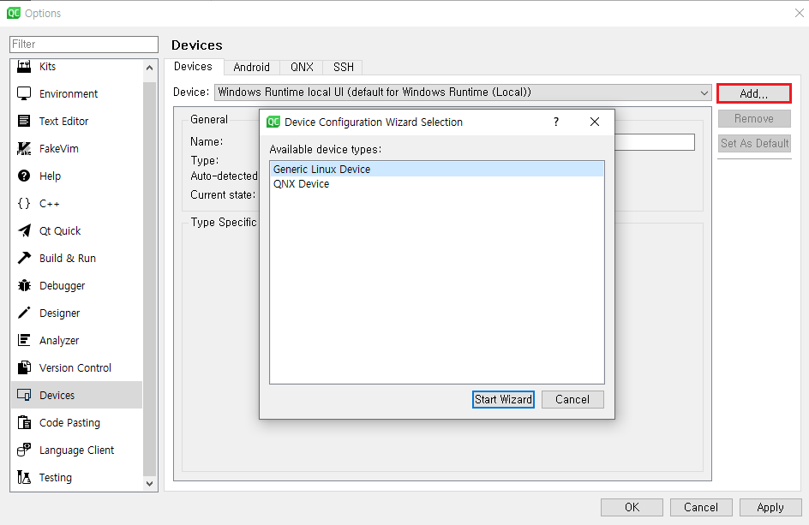The width and height of the screenshot is (809, 525).
Task: Select the Language Client category label
Action: (76, 450)
